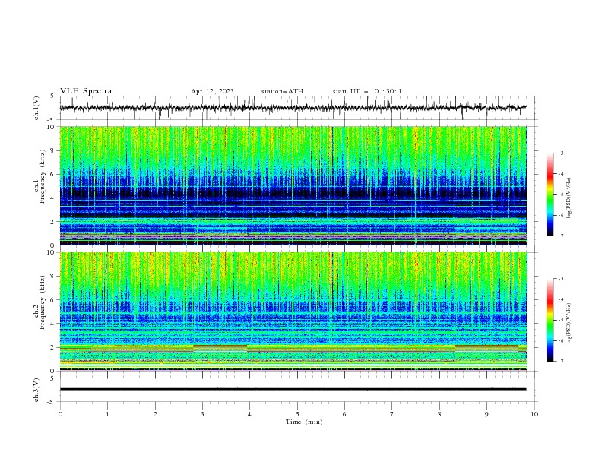Click the ch.3 voltage trace line
The width and height of the screenshot is (602, 465).
293,389
